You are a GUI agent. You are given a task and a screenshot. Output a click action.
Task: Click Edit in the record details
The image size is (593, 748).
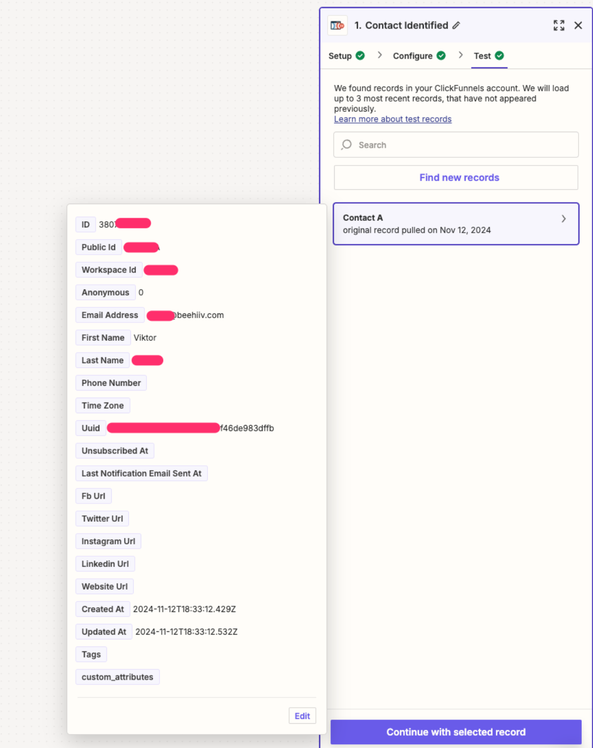[302, 716]
